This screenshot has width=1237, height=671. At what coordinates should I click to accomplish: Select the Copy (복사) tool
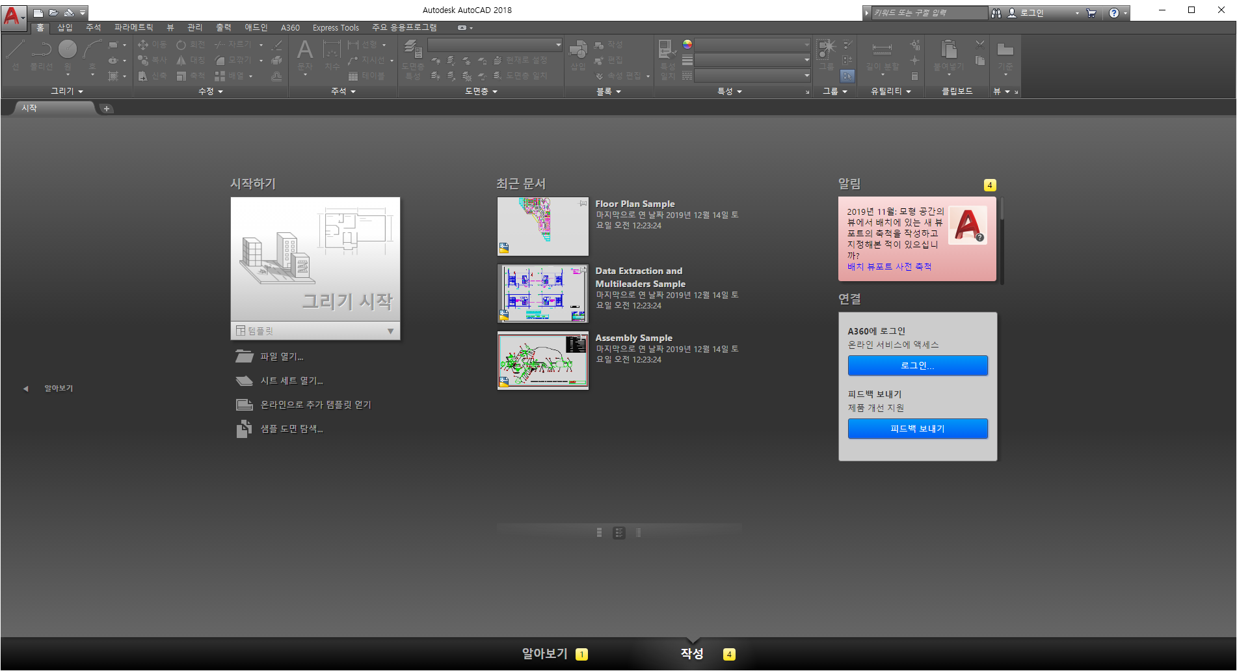152,60
